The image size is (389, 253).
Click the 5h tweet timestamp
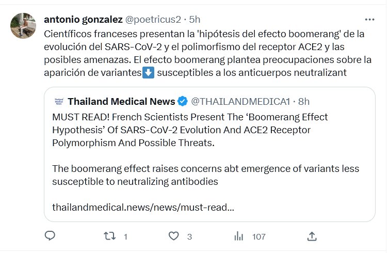[195, 20]
